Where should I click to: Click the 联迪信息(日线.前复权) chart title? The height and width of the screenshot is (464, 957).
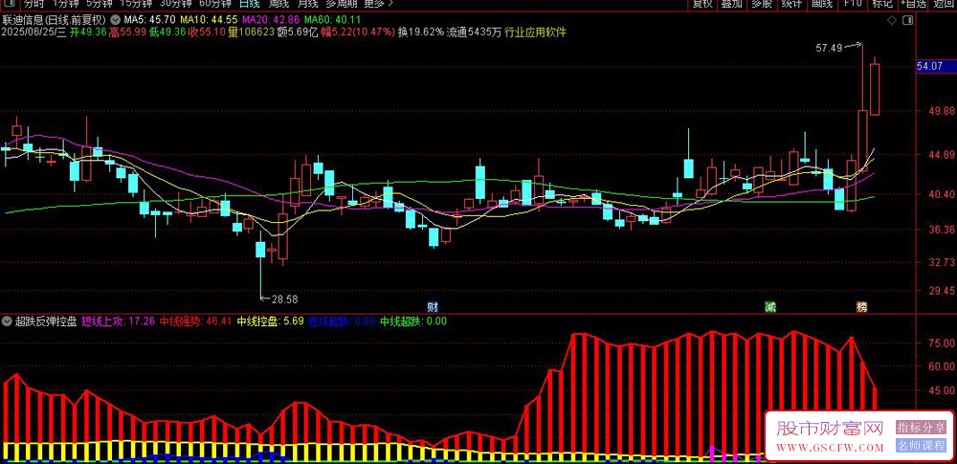pyautogui.click(x=56, y=20)
